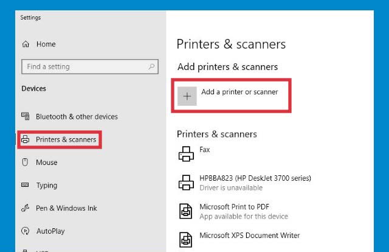This screenshot has width=389, height=252.
Task: Click the Typing keyboard icon
Action: 25,185
